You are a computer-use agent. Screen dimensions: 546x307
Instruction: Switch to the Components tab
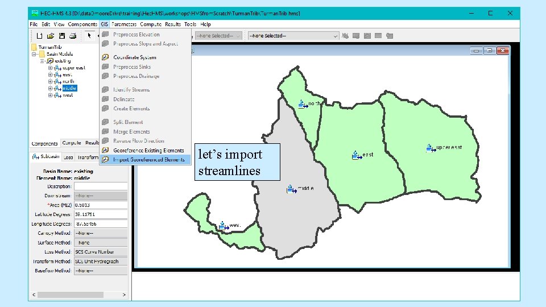[44, 143]
